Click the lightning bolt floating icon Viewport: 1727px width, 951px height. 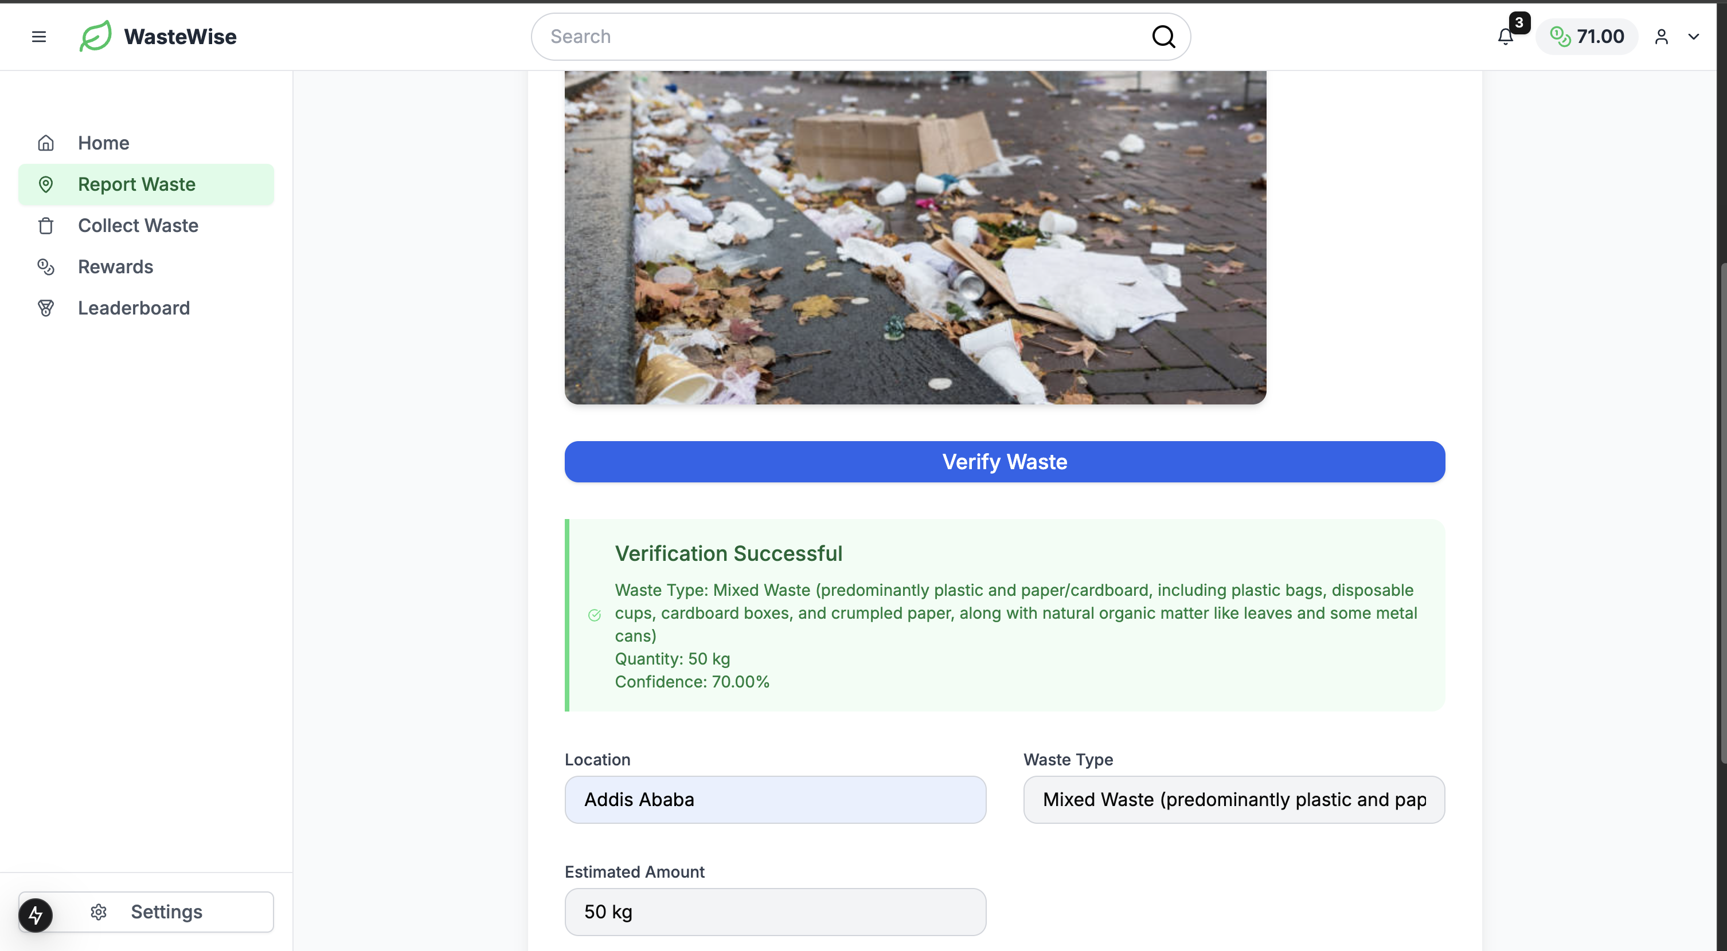[36, 915]
